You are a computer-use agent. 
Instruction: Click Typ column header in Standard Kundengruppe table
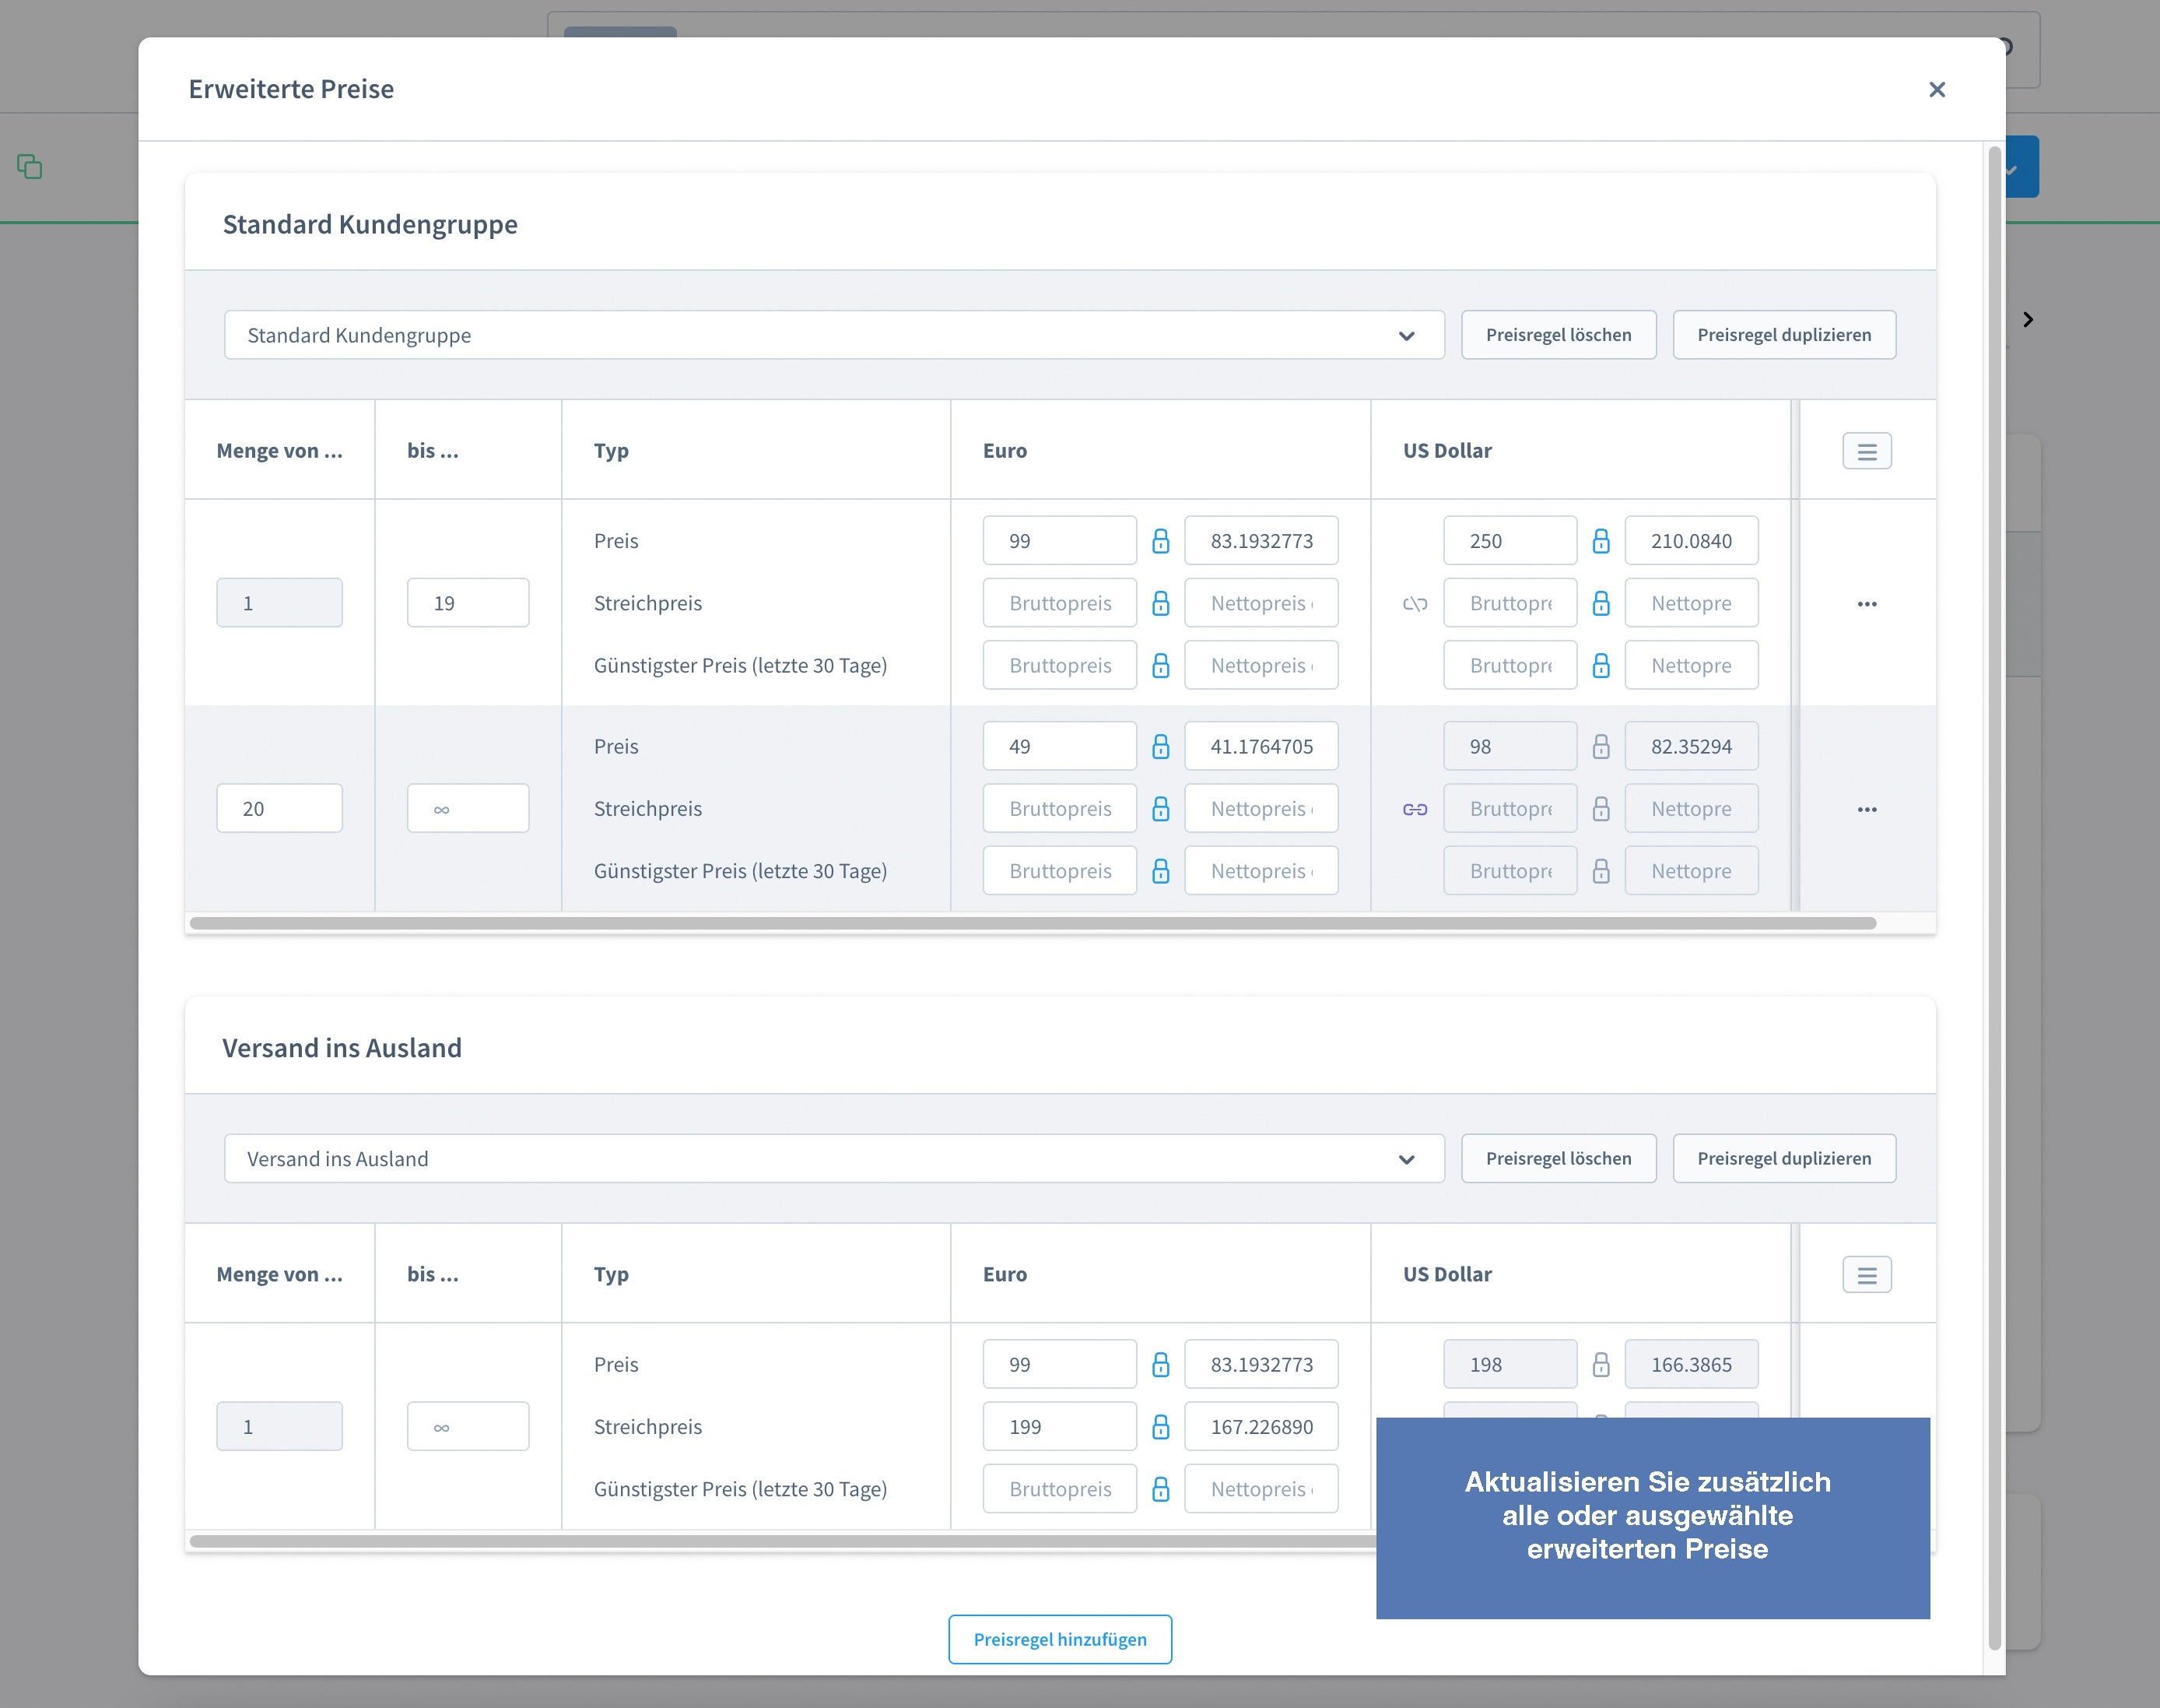611,451
